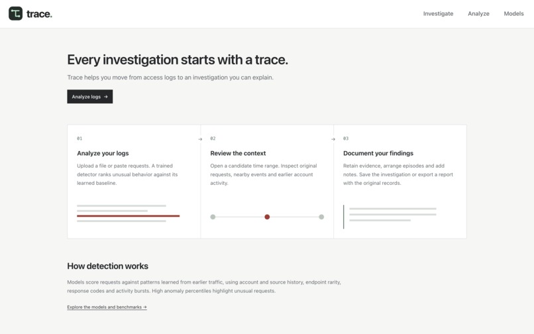Image resolution: width=534 pixels, height=334 pixels.
Task: Follow the Explore the models and benchmarks link
Action: 107,307
